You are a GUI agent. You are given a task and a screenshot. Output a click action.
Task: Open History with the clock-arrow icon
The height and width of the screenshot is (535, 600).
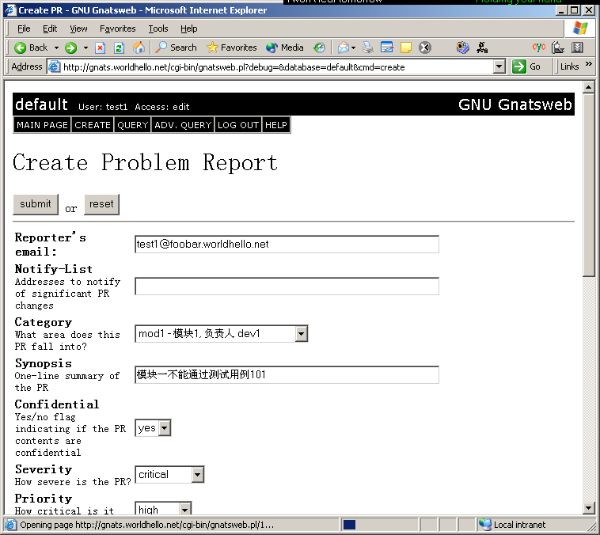pos(319,47)
